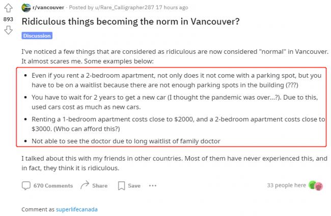Click the 'Save' text label
This screenshot has width=331, height=216.
[x=134, y=186]
